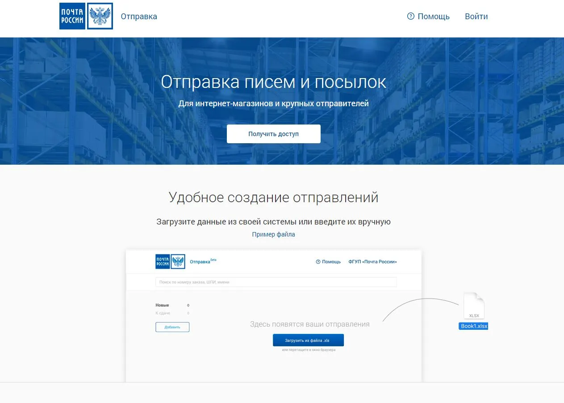Image resolution: width=564 pixels, height=403 pixels.
Task: Select the К сдаче list item
Action: (x=163, y=313)
